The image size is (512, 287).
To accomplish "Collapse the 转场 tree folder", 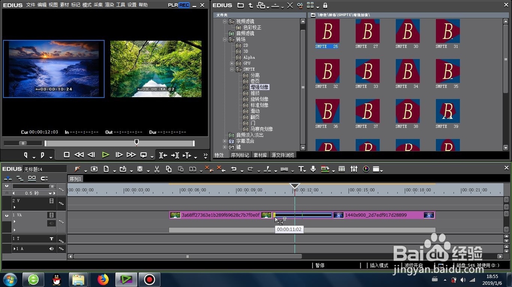I will [225, 39].
